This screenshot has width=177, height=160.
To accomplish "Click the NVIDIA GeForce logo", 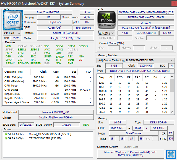I will click(107, 20).
